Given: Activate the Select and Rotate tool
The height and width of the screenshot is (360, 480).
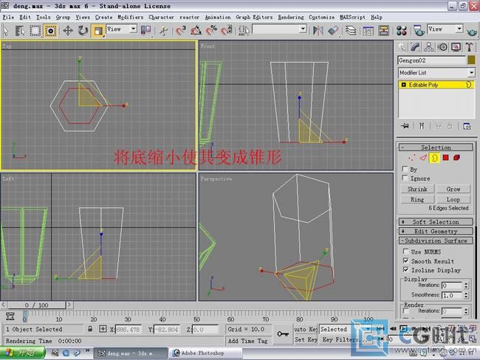Looking at the screenshot, I should pos(83,30).
